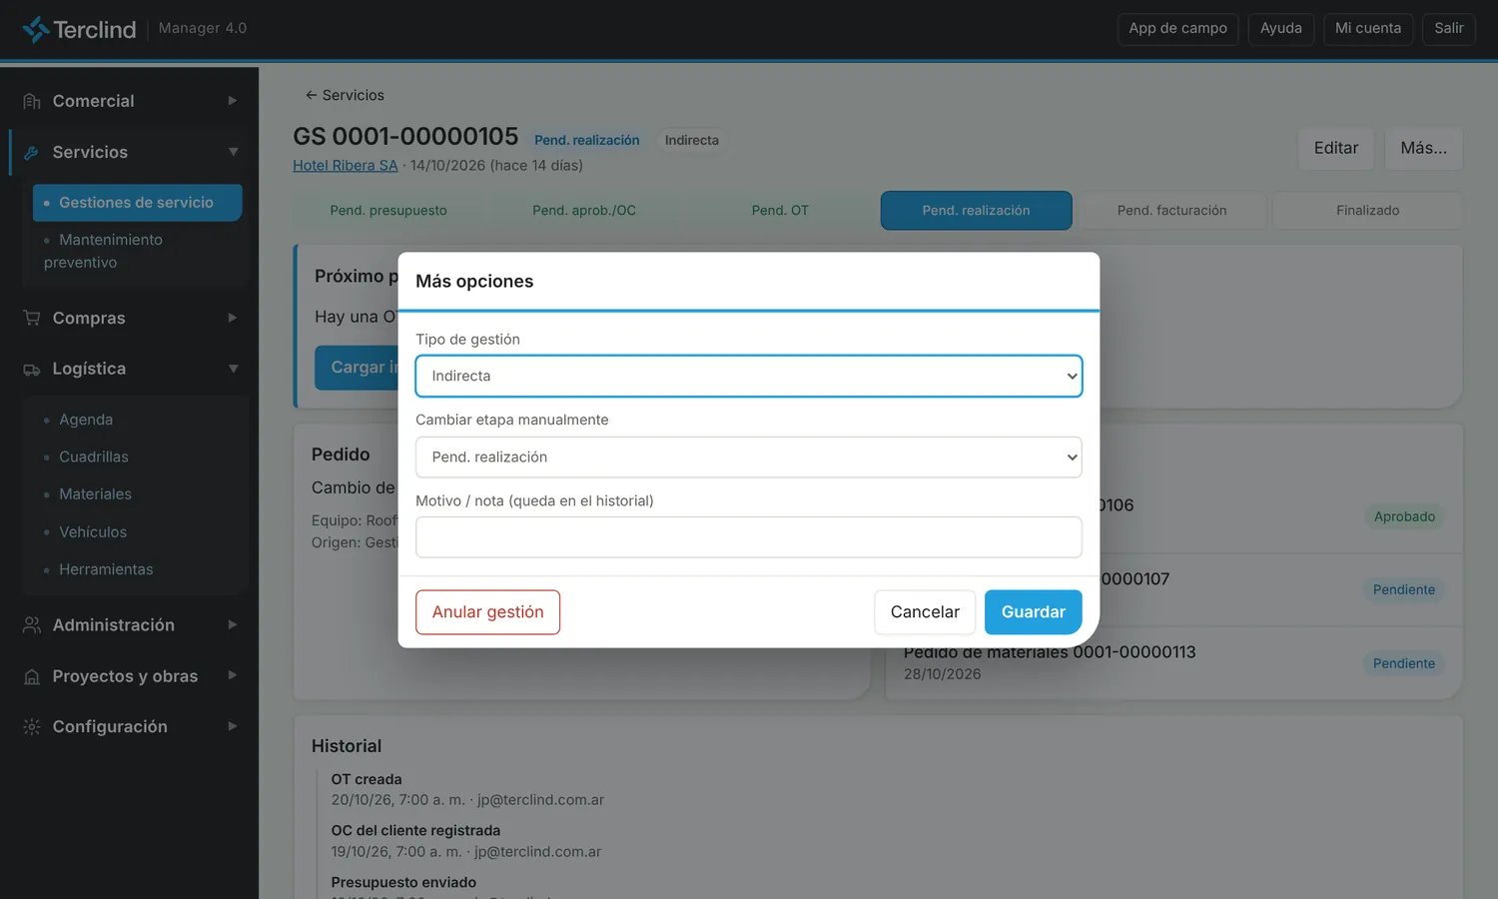This screenshot has width=1498, height=899.
Task: Collapse the Servicios menu arrow
Action: pos(233,152)
